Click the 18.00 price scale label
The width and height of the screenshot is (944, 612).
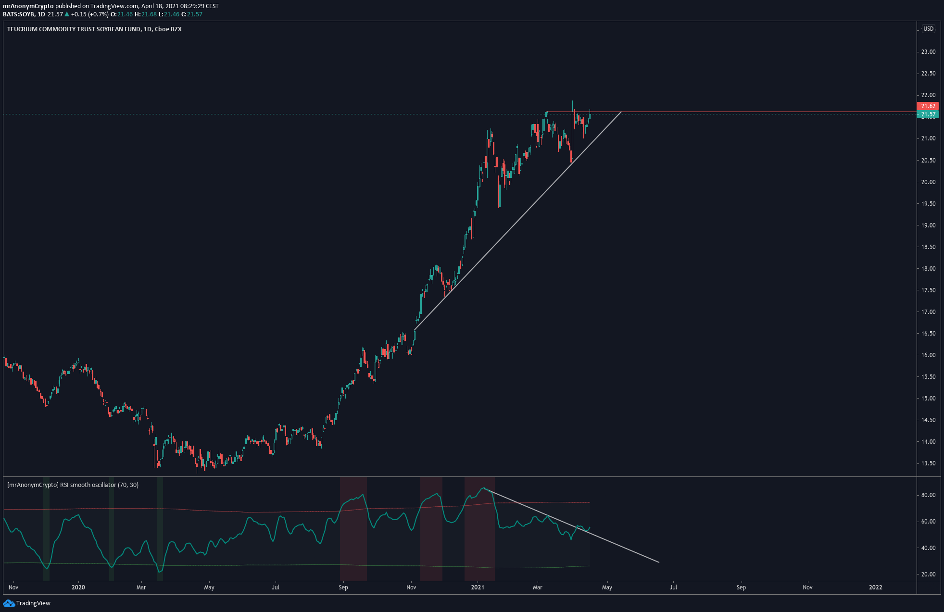click(928, 269)
